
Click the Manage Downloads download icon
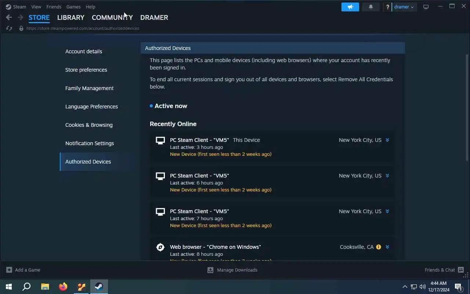click(210, 270)
